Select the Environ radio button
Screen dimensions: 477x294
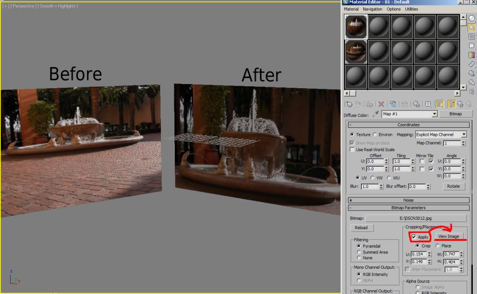tap(374, 134)
